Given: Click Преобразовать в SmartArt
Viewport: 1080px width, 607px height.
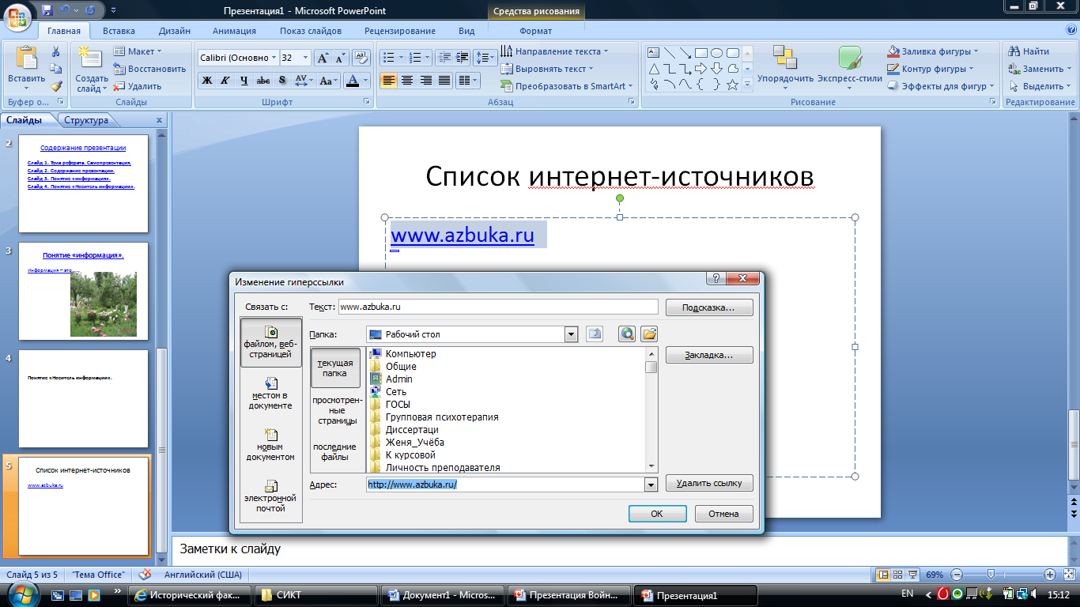Looking at the screenshot, I should [566, 86].
